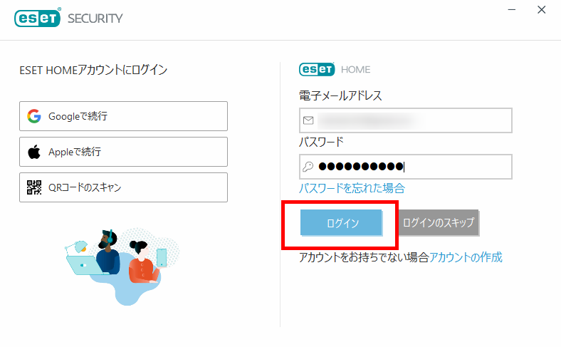Select QRコードのスキャン button
The image size is (561, 347).
click(123, 187)
